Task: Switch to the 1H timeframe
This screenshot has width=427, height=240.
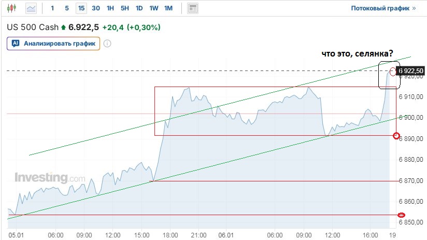Action: (110, 8)
